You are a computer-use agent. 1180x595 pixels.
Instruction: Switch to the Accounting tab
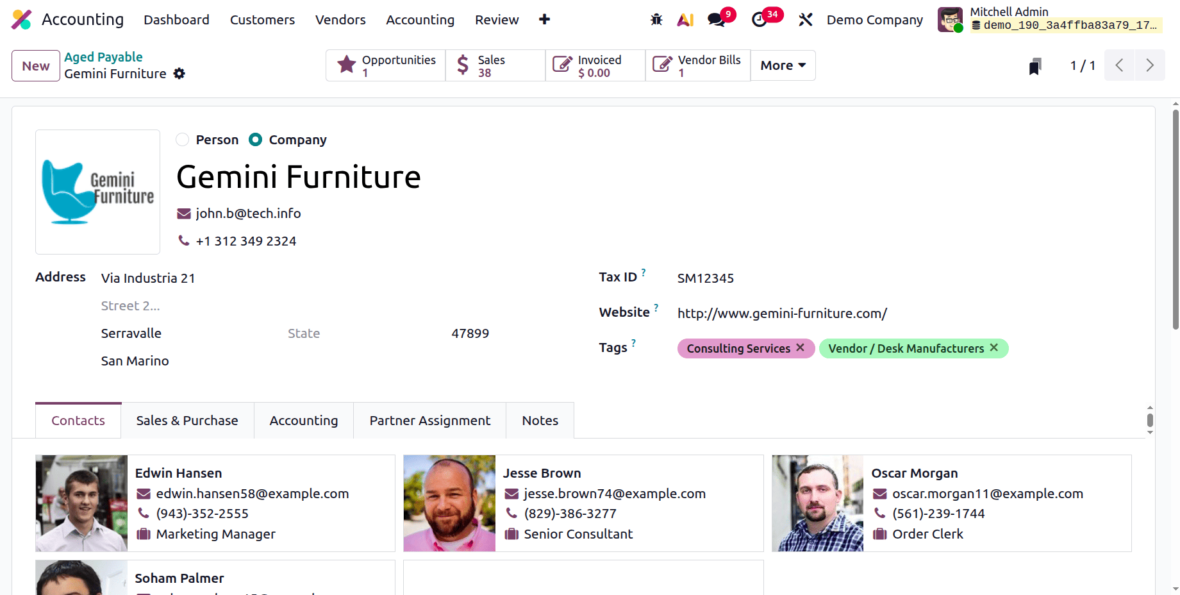click(304, 421)
